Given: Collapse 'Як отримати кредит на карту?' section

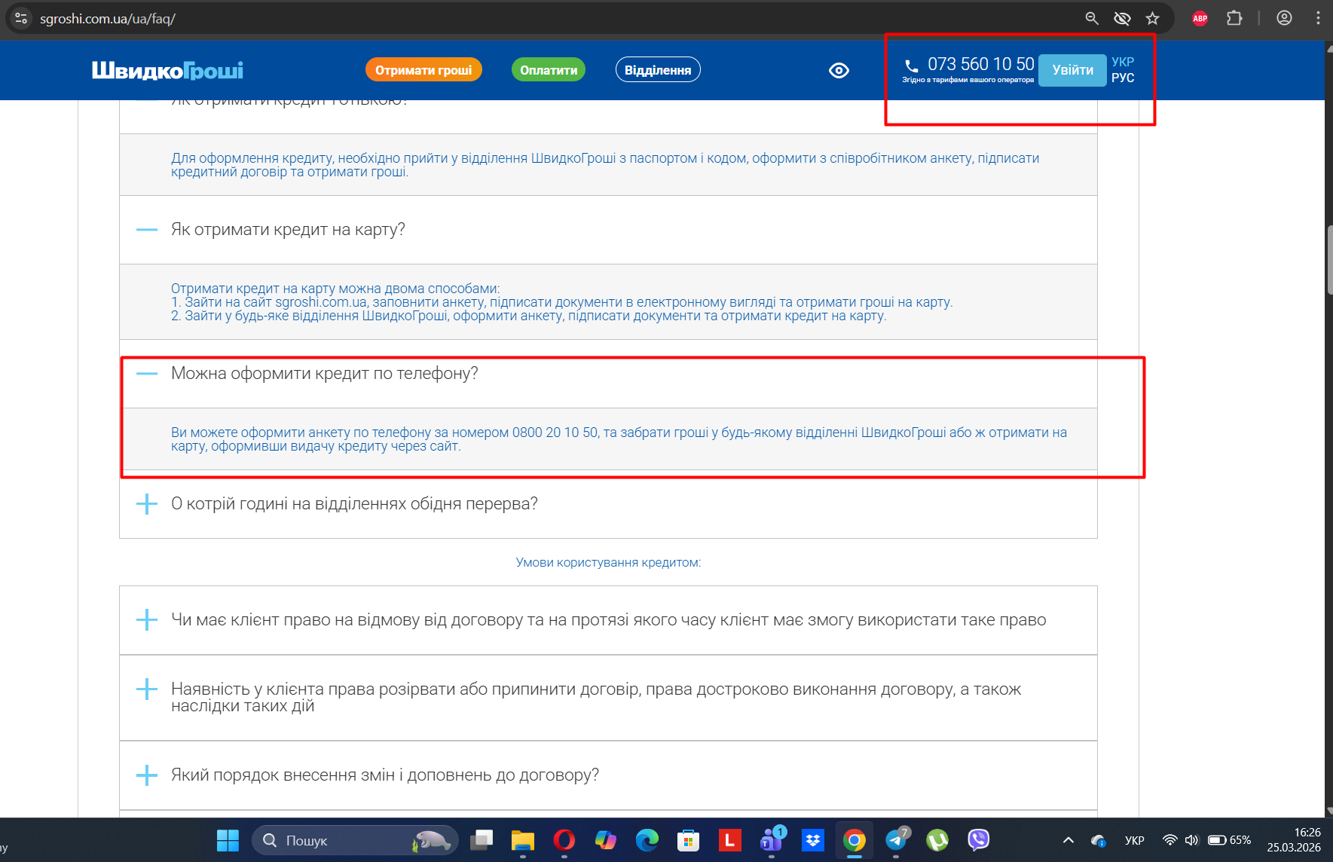Looking at the screenshot, I should tap(147, 230).
